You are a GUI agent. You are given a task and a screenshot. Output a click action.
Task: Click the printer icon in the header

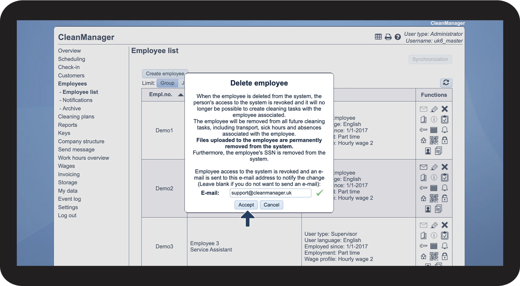tap(388, 37)
